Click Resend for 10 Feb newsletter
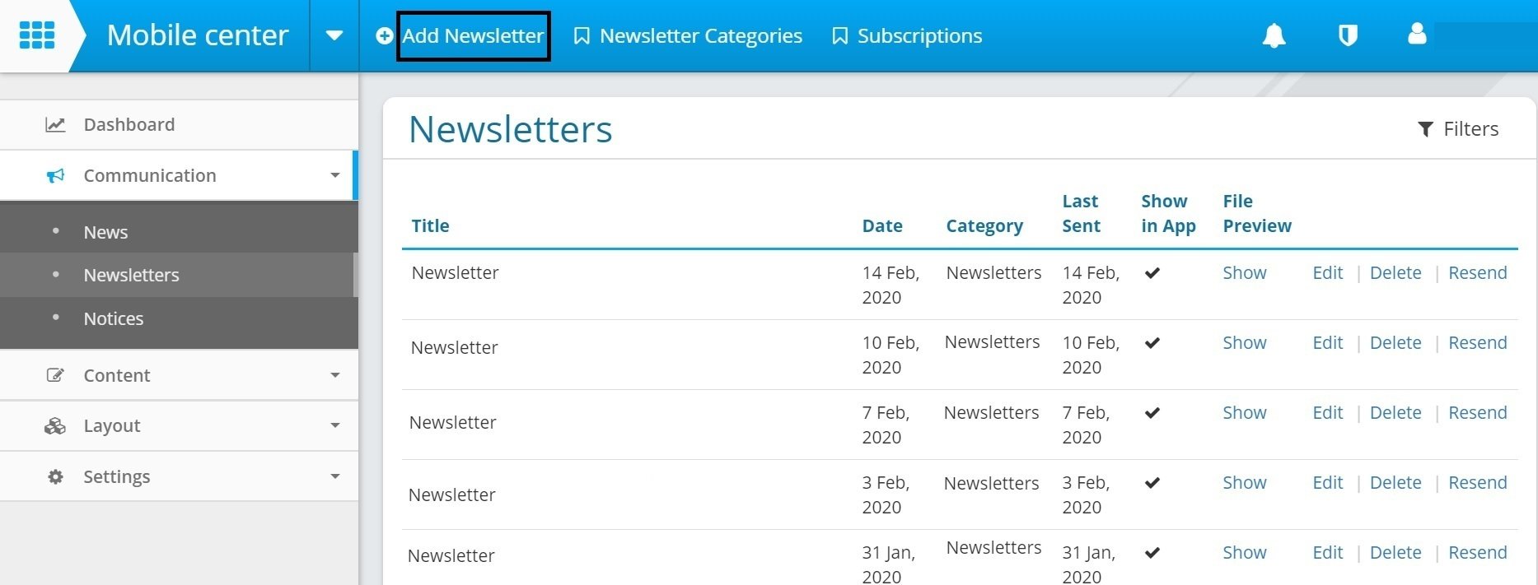 click(1478, 343)
